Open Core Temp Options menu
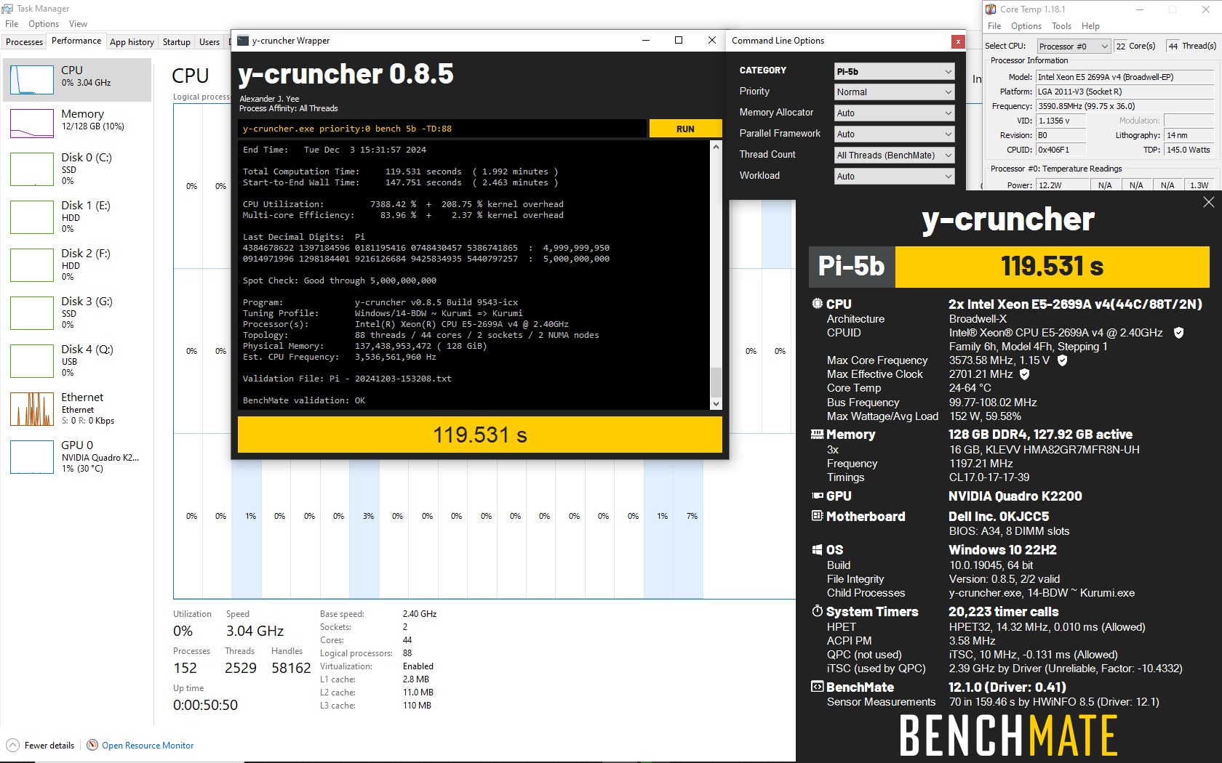 coord(1026,26)
